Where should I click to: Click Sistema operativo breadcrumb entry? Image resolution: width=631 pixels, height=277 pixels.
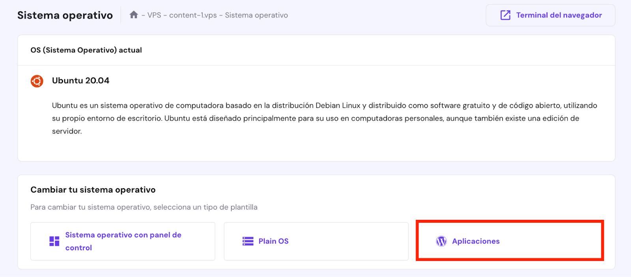coord(256,15)
